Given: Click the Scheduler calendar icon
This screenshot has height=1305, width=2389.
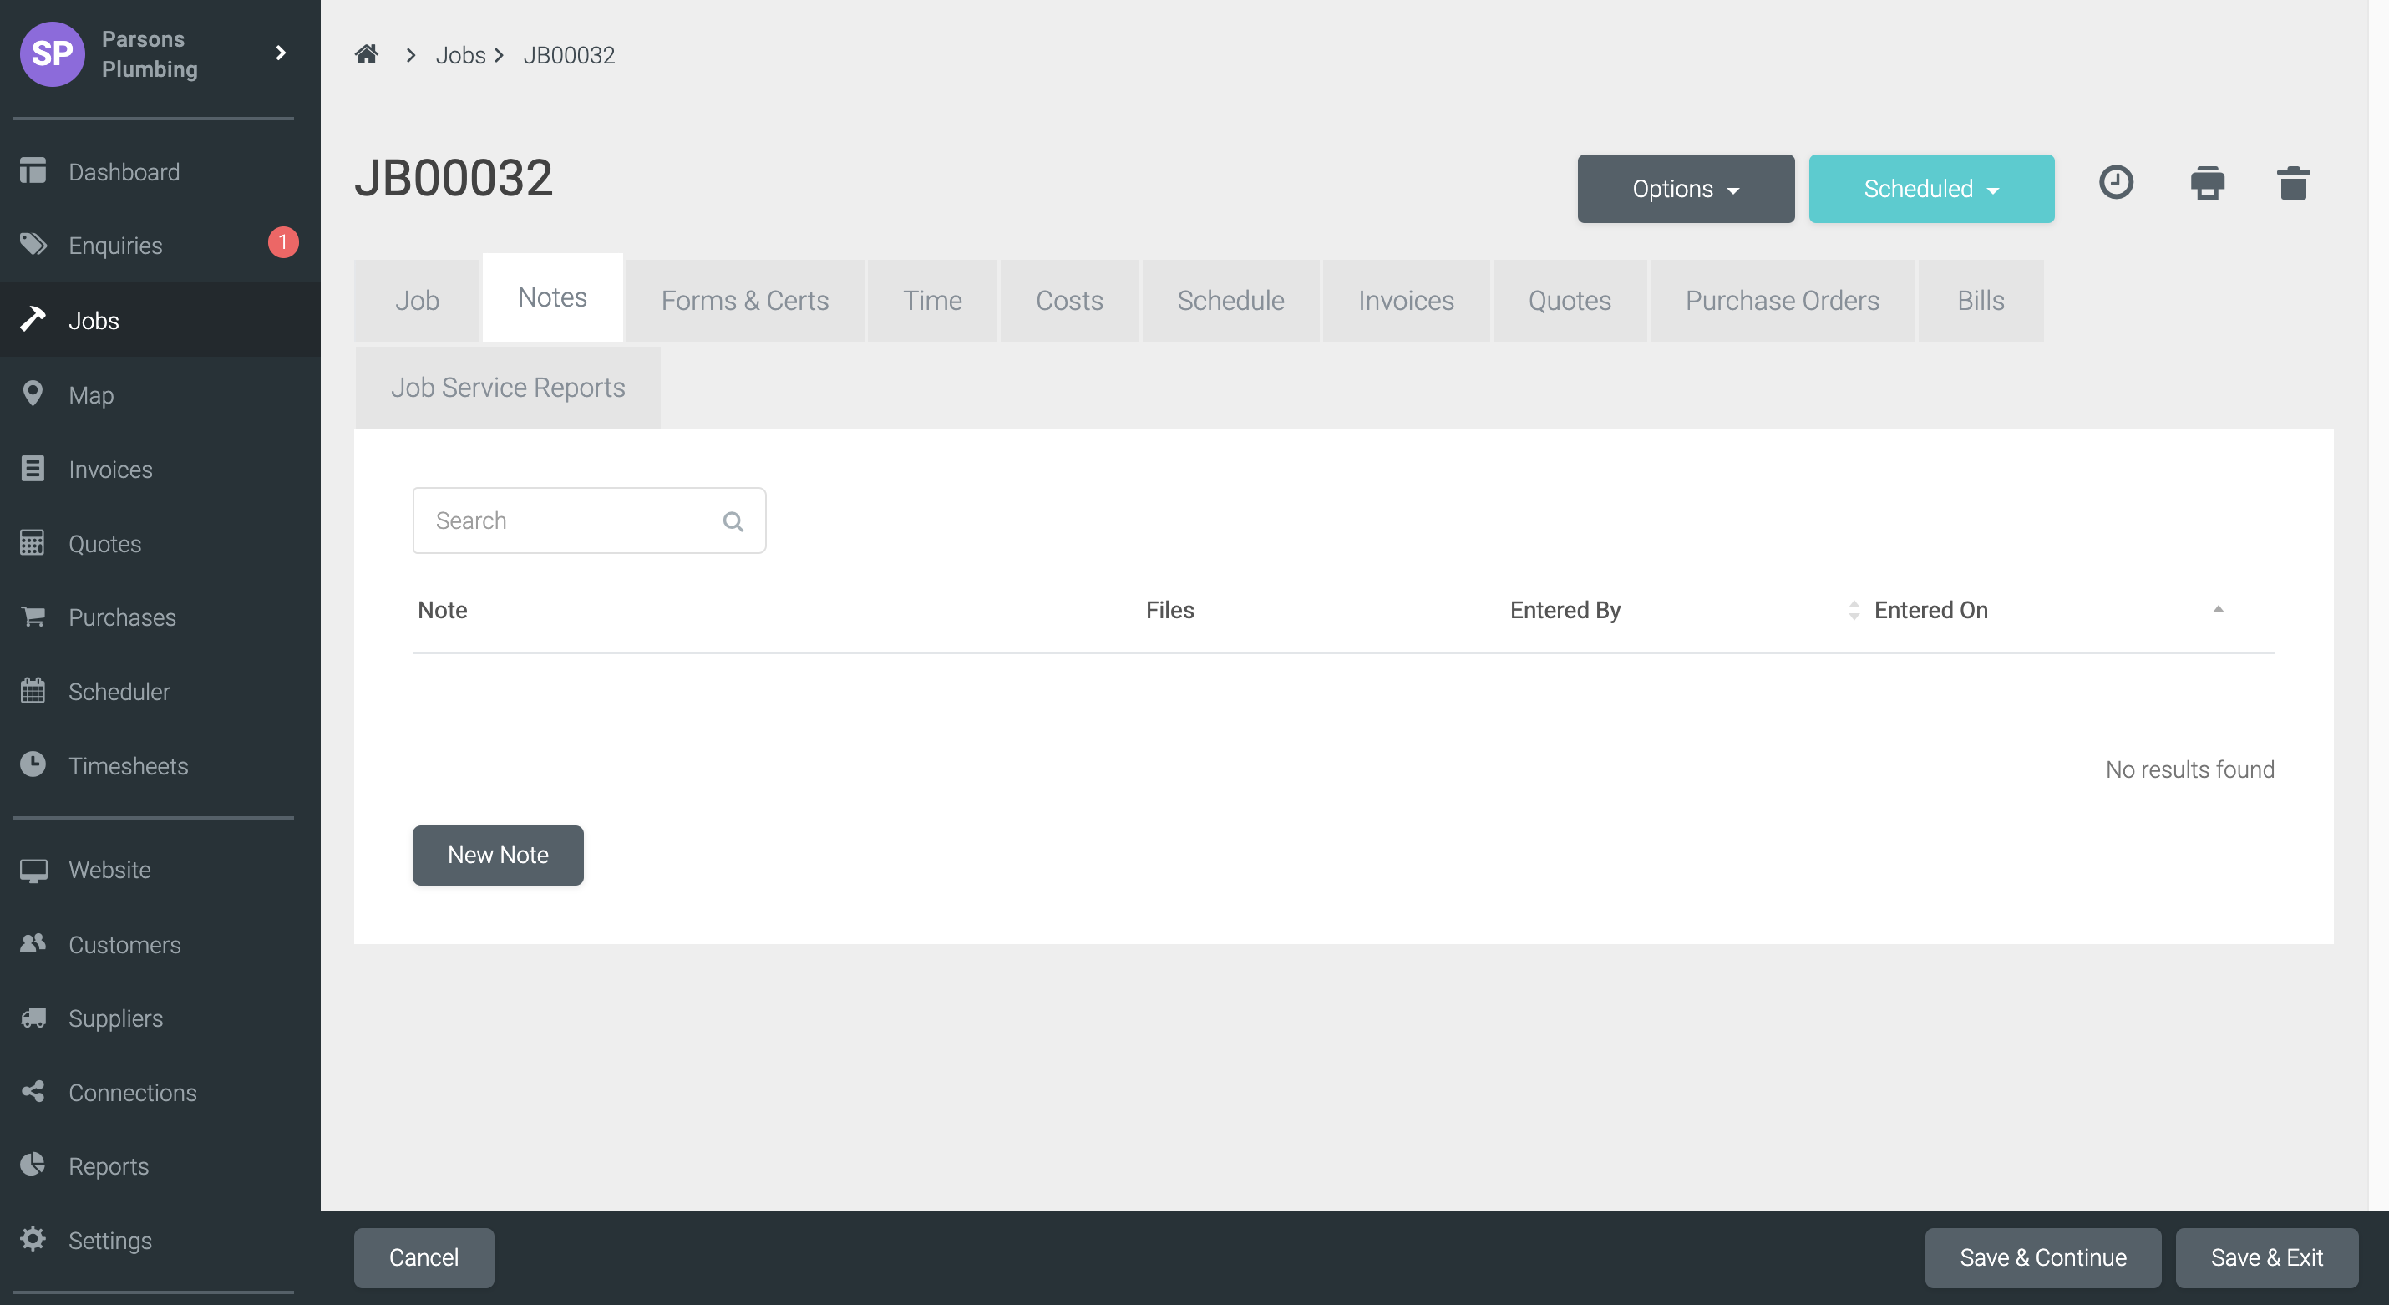Looking at the screenshot, I should point(33,691).
